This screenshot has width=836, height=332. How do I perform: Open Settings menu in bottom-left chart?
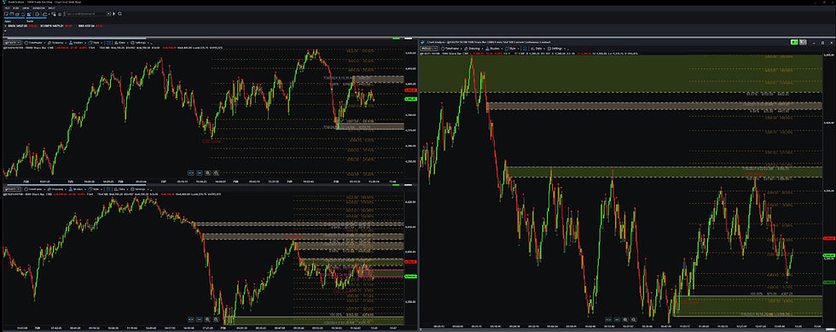point(140,189)
